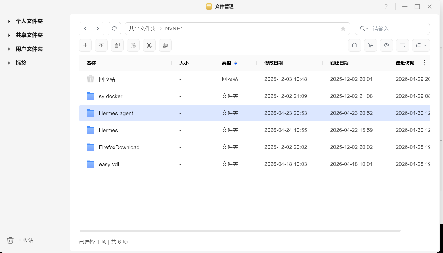
Task: Open the view mode dropdown
Action: pyautogui.click(x=421, y=45)
